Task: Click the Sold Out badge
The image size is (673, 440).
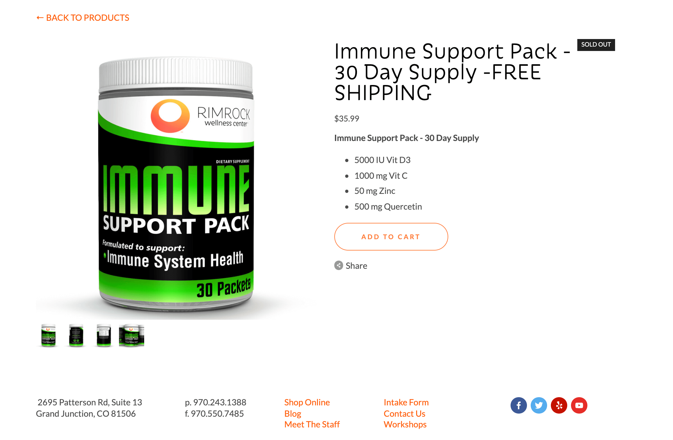Action: 596,45
